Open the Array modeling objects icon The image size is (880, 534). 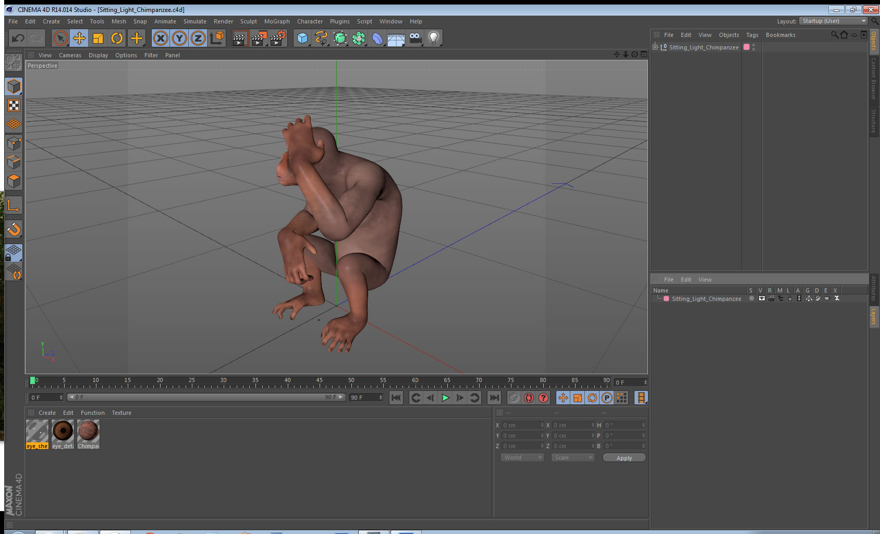click(359, 38)
